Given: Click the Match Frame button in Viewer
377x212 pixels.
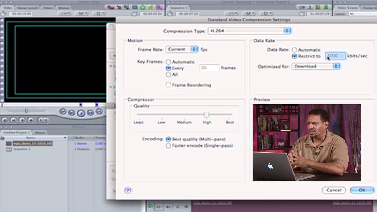Looking at the screenshot, I should [x=4, y=120].
